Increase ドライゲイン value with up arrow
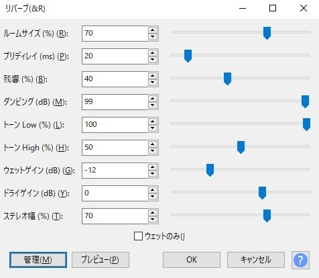 click(x=153, y=190)
